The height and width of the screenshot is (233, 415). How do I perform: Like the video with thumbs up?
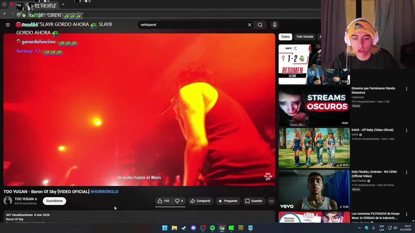click(163, 201)
